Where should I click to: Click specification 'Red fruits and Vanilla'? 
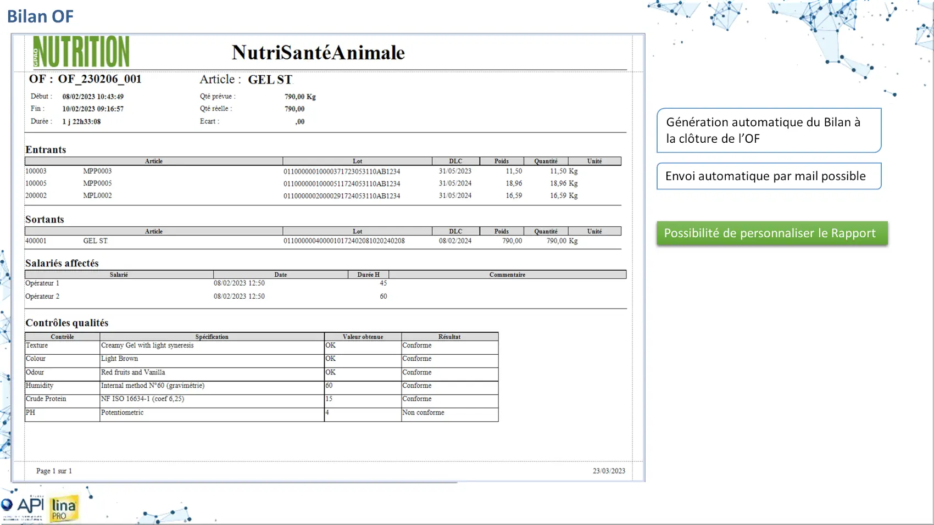pyautogui.click(x=133, y=372)
